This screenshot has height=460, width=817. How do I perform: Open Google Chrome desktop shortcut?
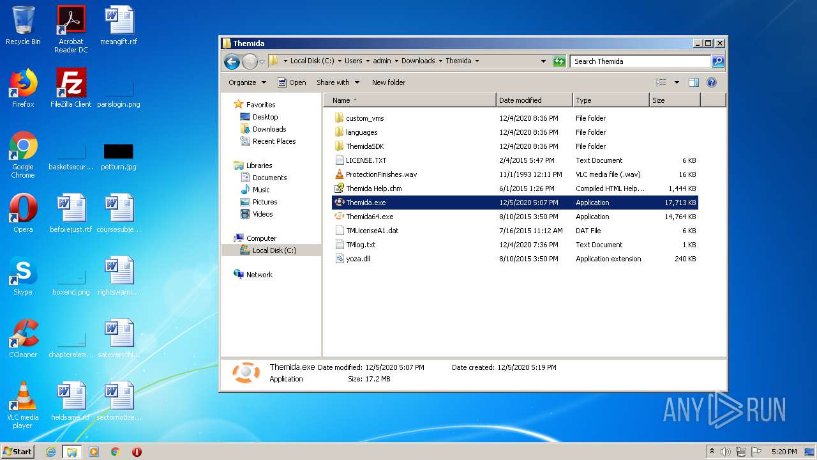(23, 155)
